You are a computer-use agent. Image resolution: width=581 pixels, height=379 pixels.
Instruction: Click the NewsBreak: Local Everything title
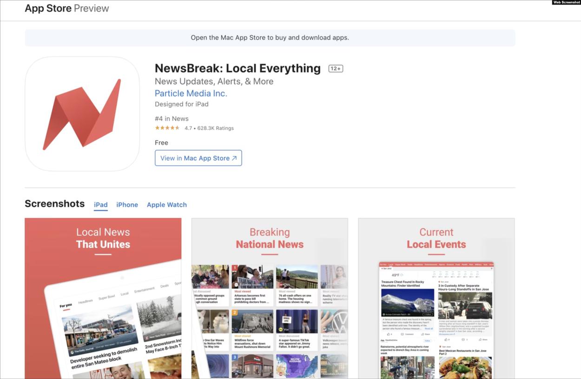(238, 68)
